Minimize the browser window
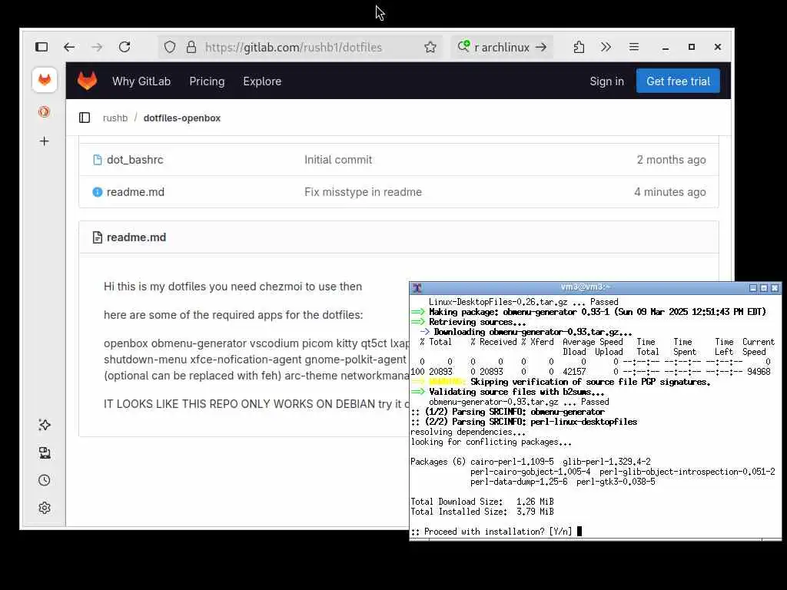787x590 pixels. [x=666, y=47]
